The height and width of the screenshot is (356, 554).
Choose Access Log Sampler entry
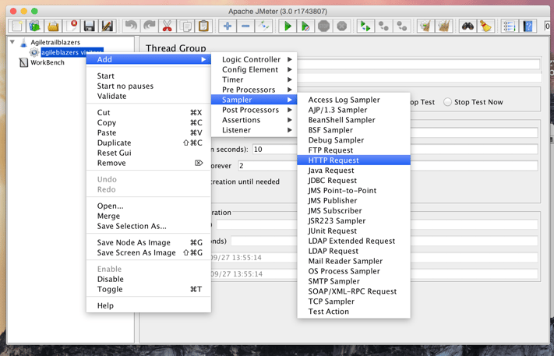[x=354, y=100]
